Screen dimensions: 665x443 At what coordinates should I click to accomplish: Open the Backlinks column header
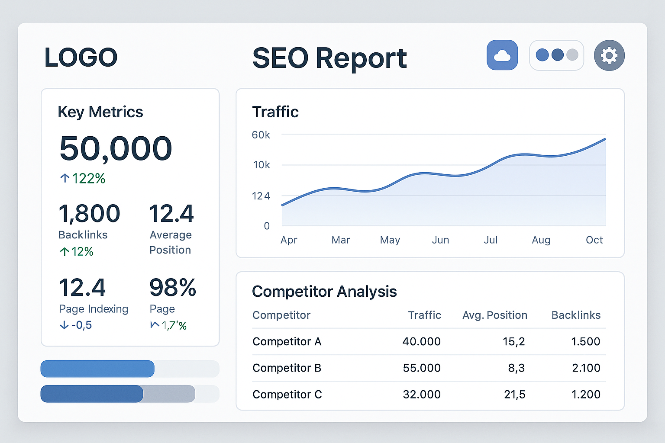(576, 315)
